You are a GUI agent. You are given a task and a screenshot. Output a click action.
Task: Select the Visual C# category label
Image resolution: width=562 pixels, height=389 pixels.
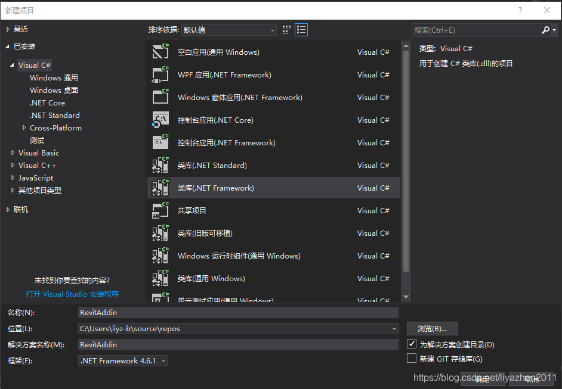(35, 65)
